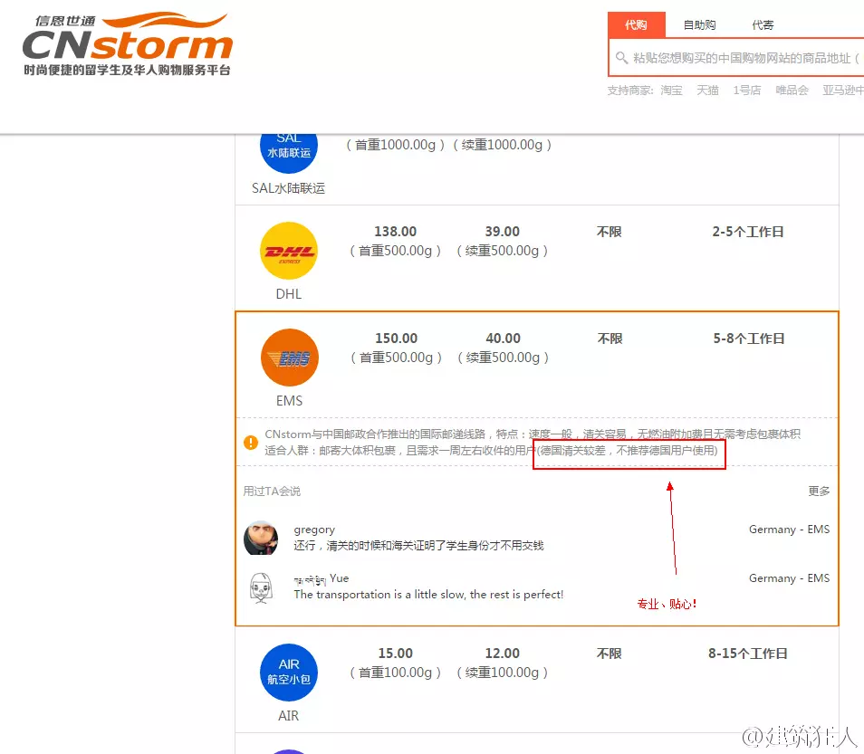Click AIR delivery time 8-15个工作日
This screenshot has height=754, width=864.
click(748, 654)
